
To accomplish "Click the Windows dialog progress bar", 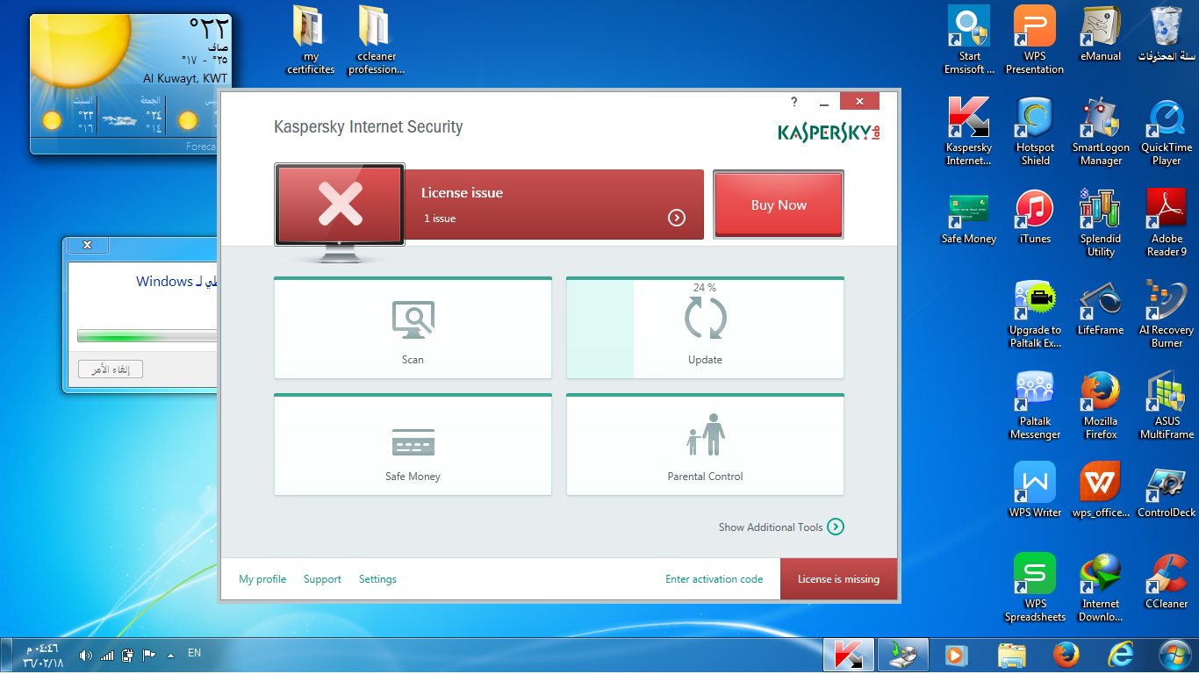I will 147,335.
